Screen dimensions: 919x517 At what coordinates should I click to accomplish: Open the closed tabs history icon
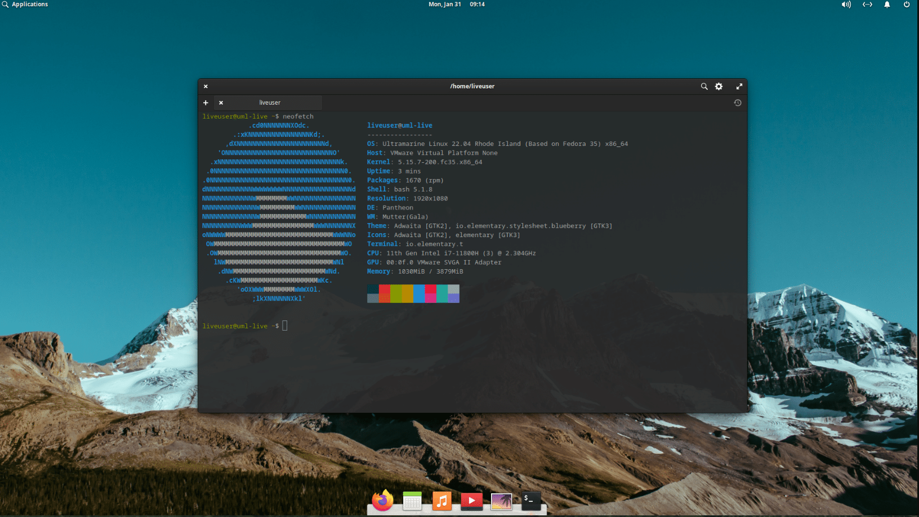click(738, 102)
